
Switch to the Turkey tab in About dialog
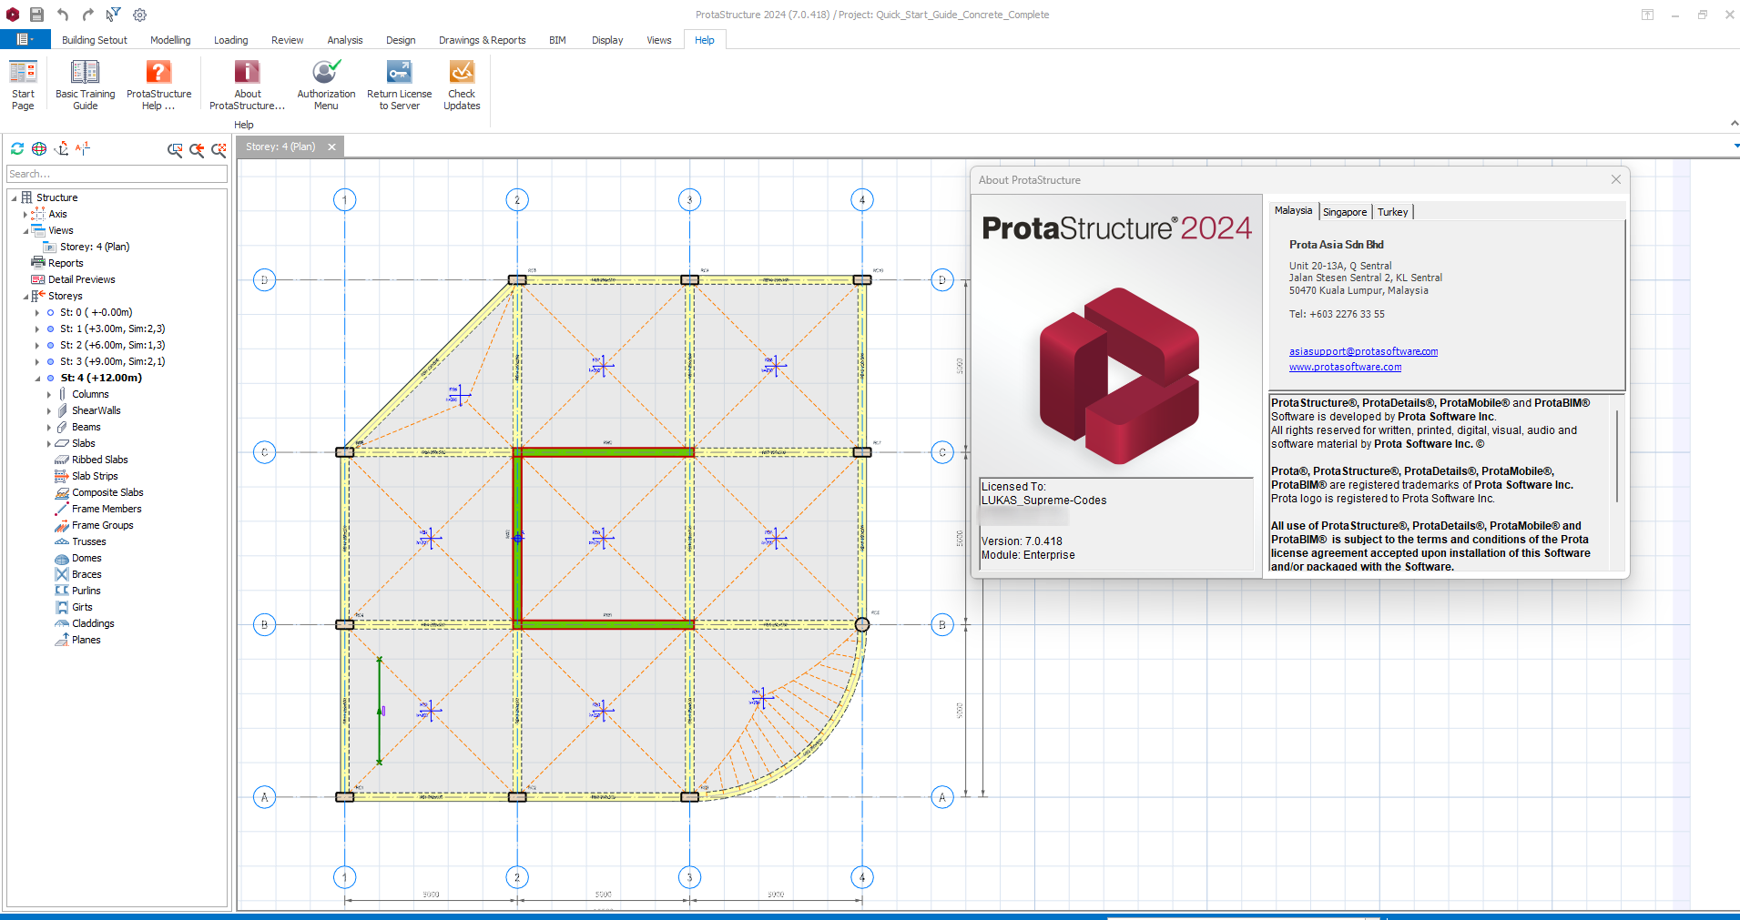coord(1392,212)
